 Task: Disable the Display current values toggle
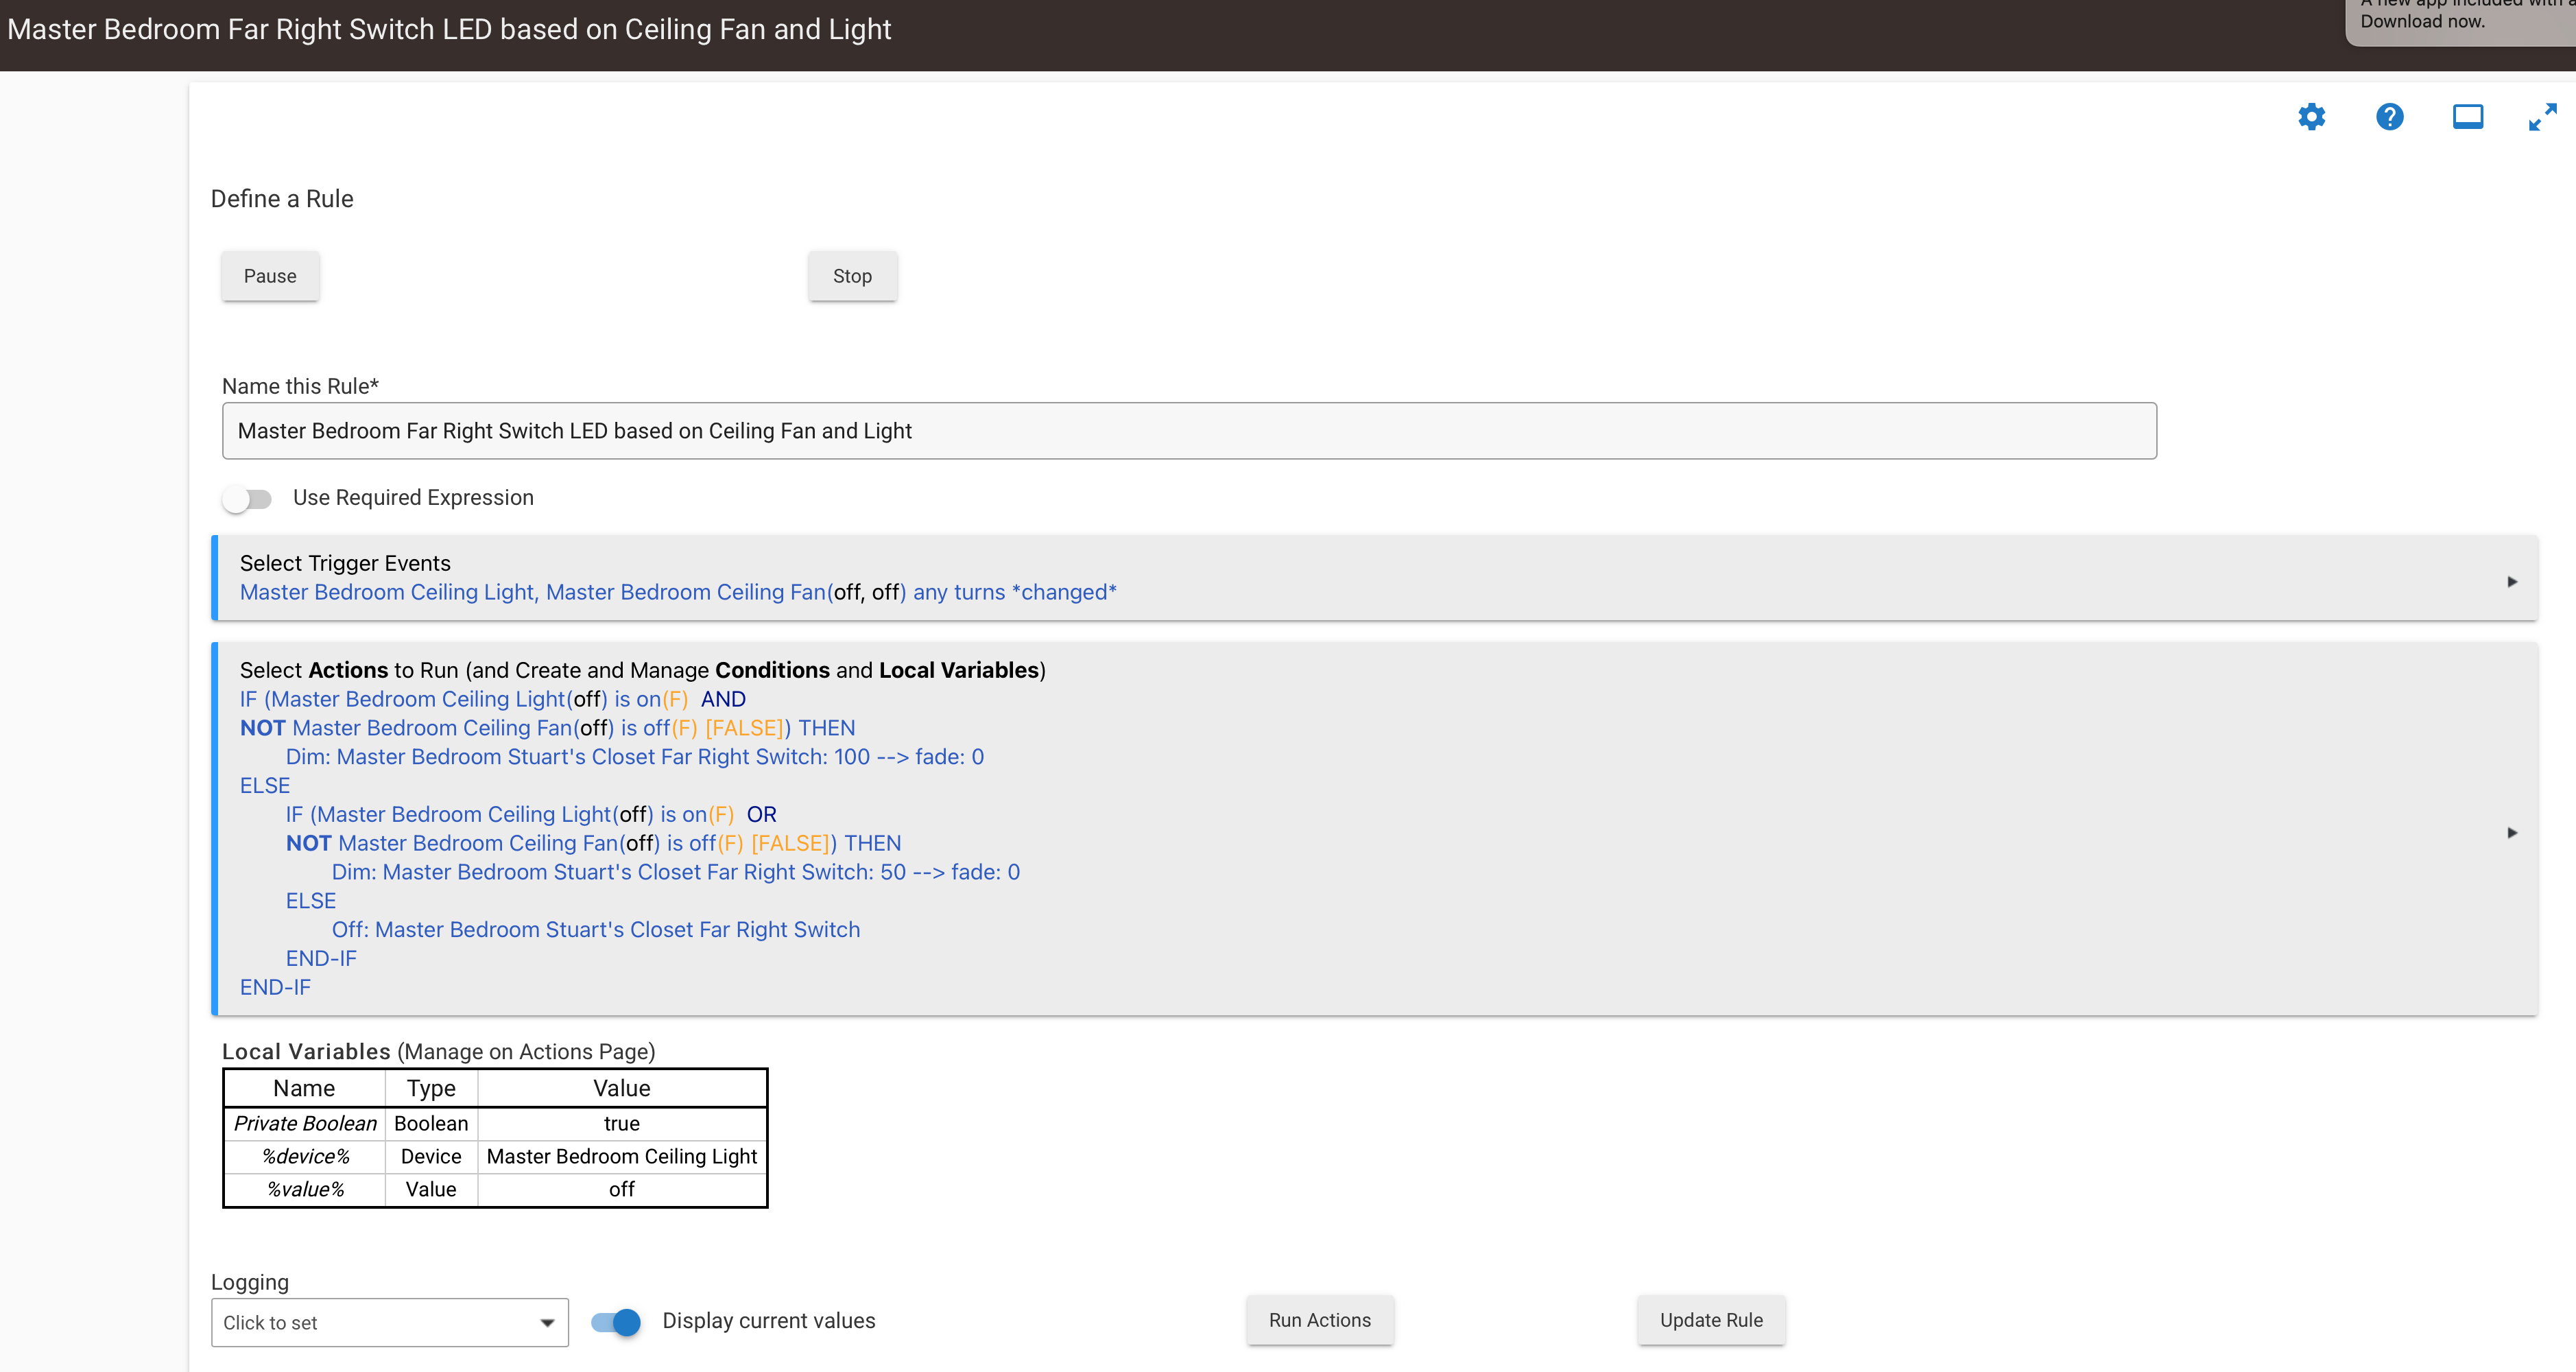[615, 1322]
